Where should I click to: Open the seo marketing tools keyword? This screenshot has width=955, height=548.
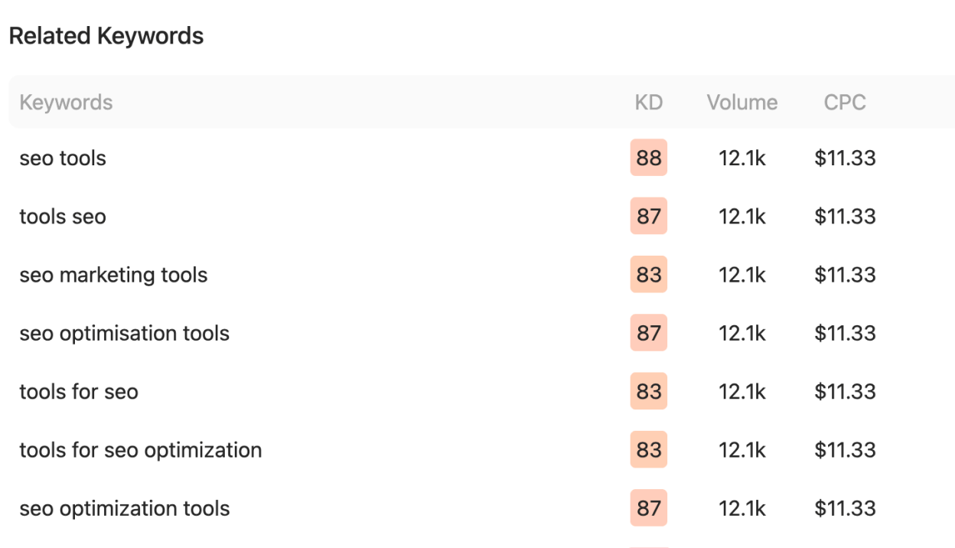tap(113, 274)
